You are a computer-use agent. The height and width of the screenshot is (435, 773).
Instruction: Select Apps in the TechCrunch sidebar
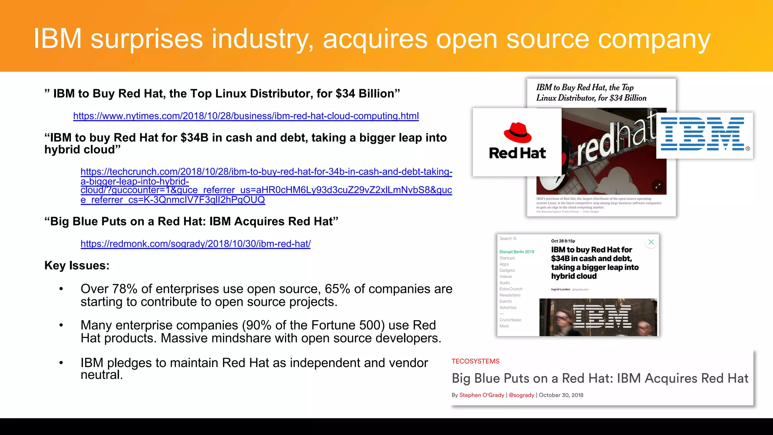[504, 264]
